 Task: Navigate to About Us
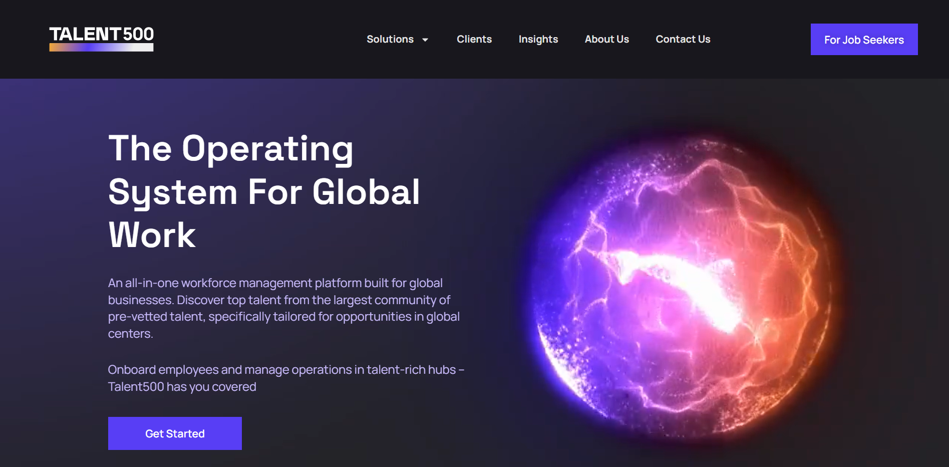pos(606,39)
